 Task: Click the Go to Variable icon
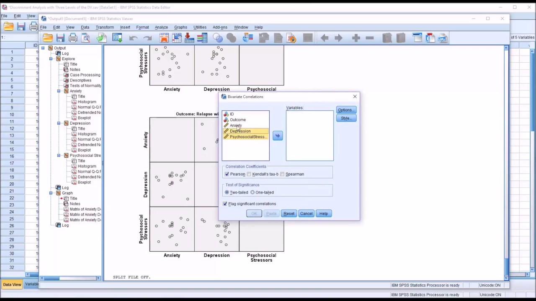tap(189, 38)
